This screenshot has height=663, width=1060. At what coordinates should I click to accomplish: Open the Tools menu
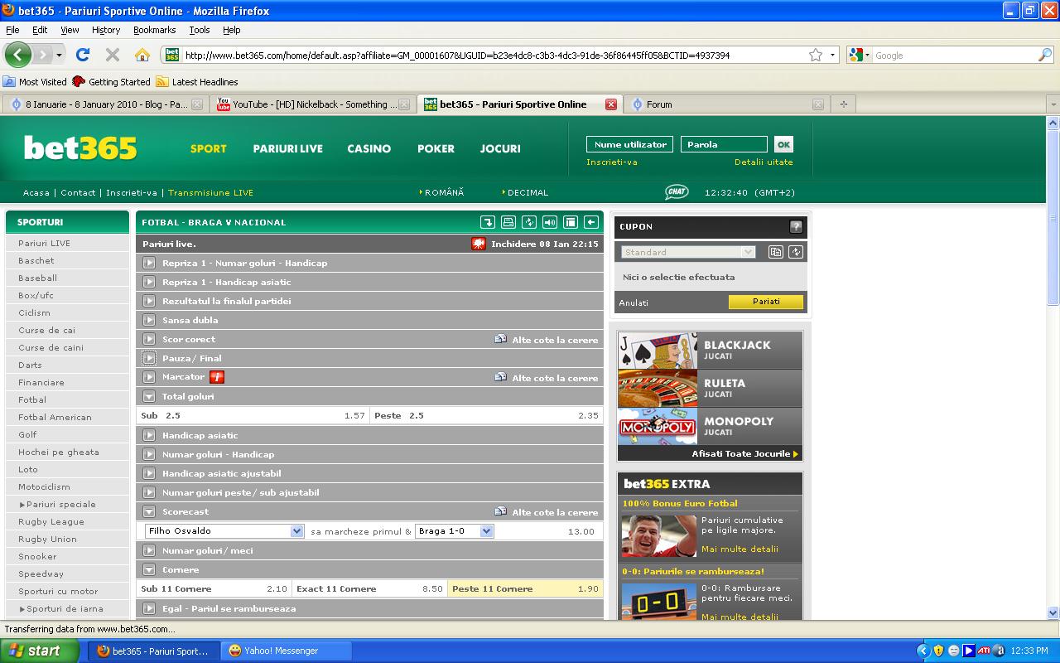(x=200, y=30)
